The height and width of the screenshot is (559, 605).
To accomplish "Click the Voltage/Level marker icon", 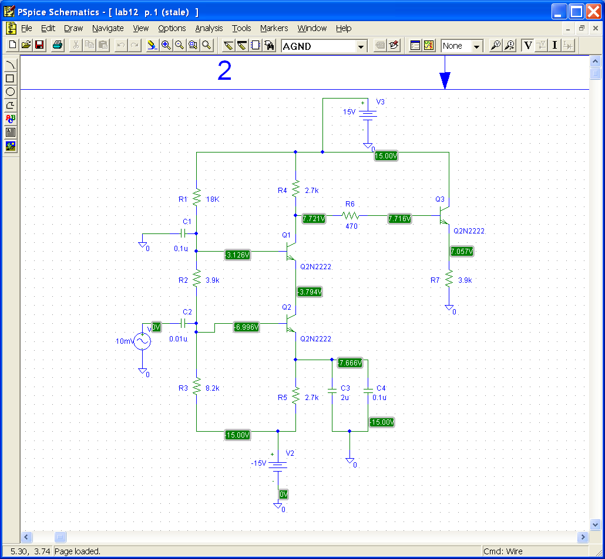I will pyautogui.click(x=495, y=45).
